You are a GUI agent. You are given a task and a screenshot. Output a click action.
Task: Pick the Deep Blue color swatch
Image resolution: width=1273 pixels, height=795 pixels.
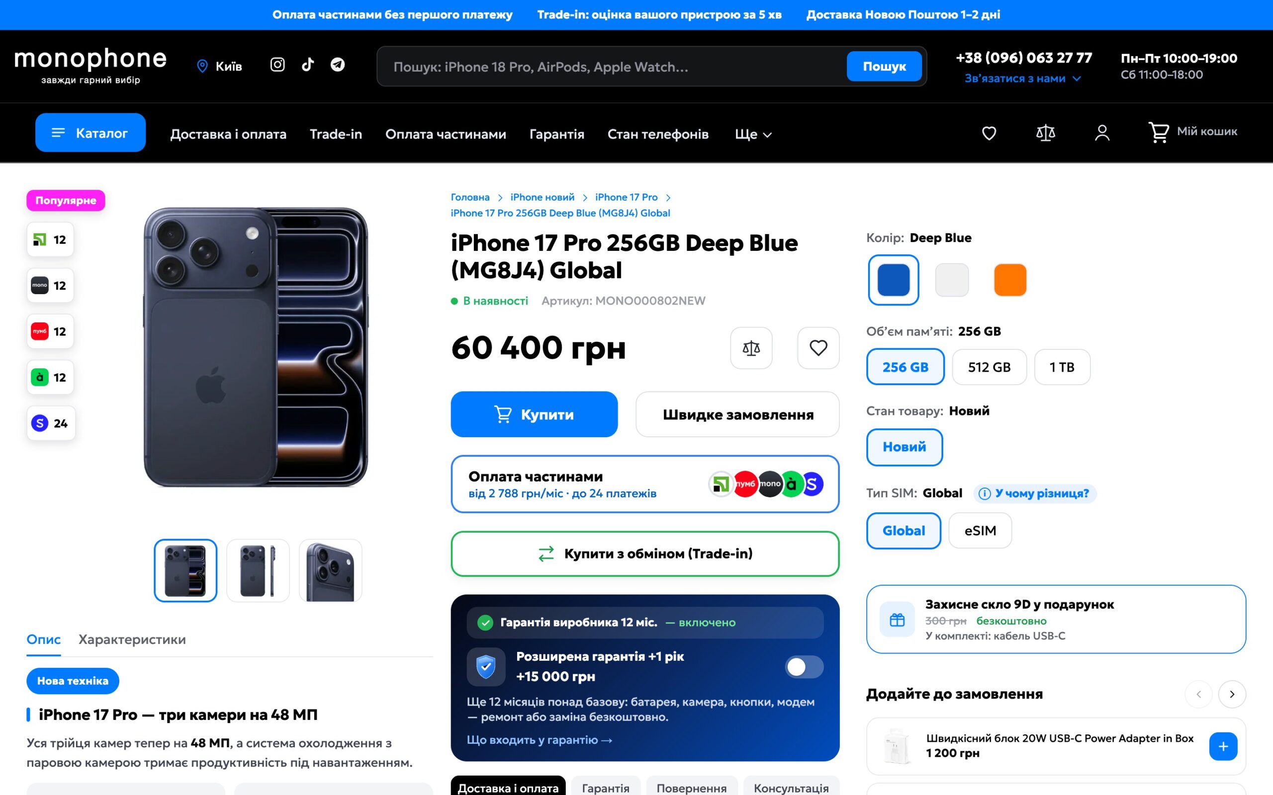click(893, 280)
